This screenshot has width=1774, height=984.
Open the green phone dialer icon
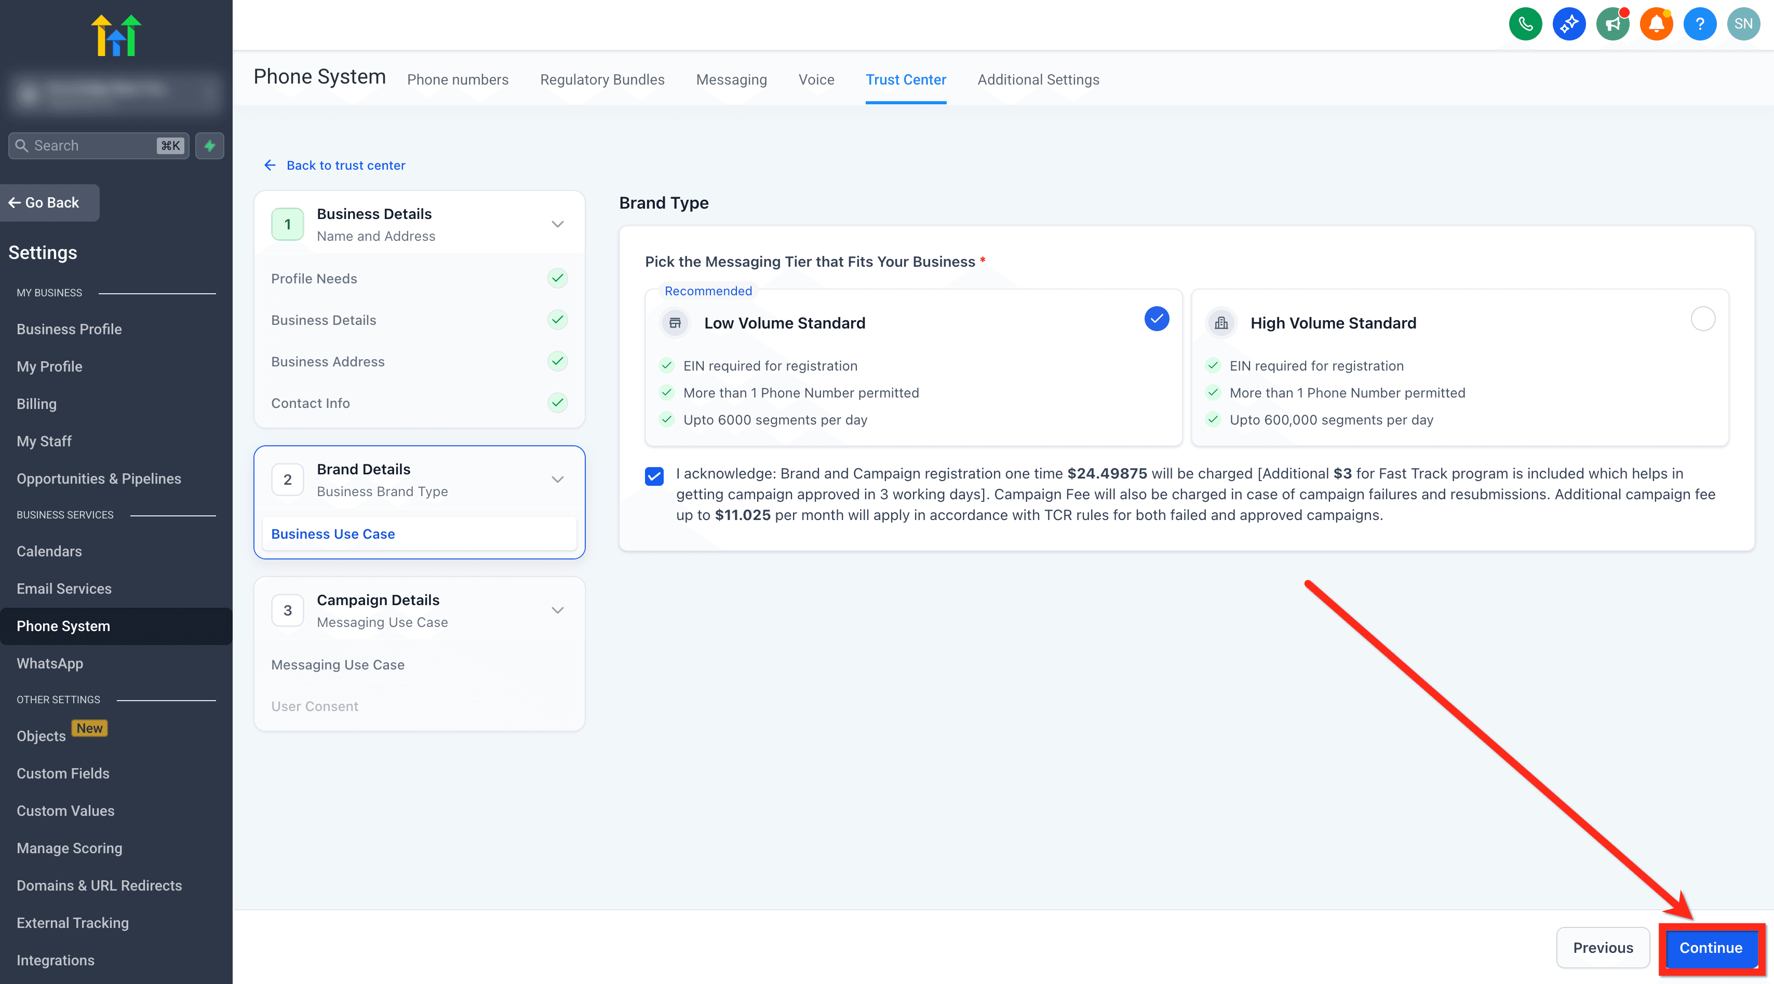[x=1525, y=24]
